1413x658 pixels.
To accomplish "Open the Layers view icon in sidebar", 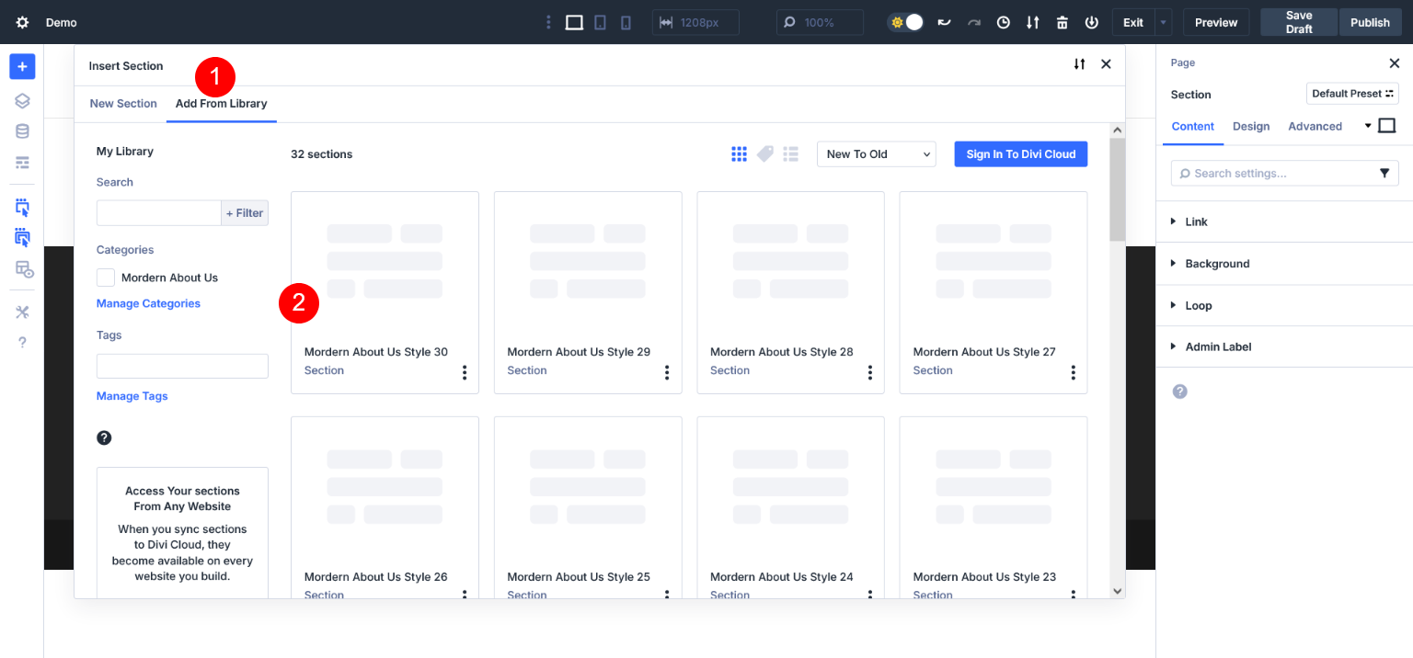I will pyautogui.click(x=22, y=101).
